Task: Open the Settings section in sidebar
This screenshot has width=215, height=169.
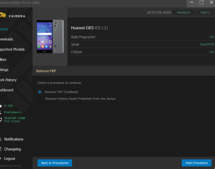Action: [4, 70]
